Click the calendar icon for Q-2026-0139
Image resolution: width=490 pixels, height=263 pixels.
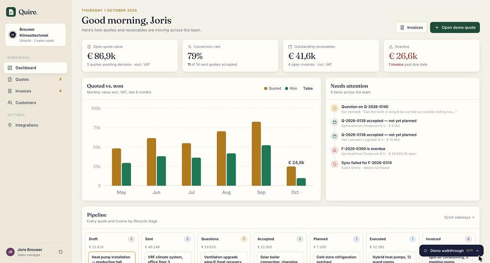(334, 122)
